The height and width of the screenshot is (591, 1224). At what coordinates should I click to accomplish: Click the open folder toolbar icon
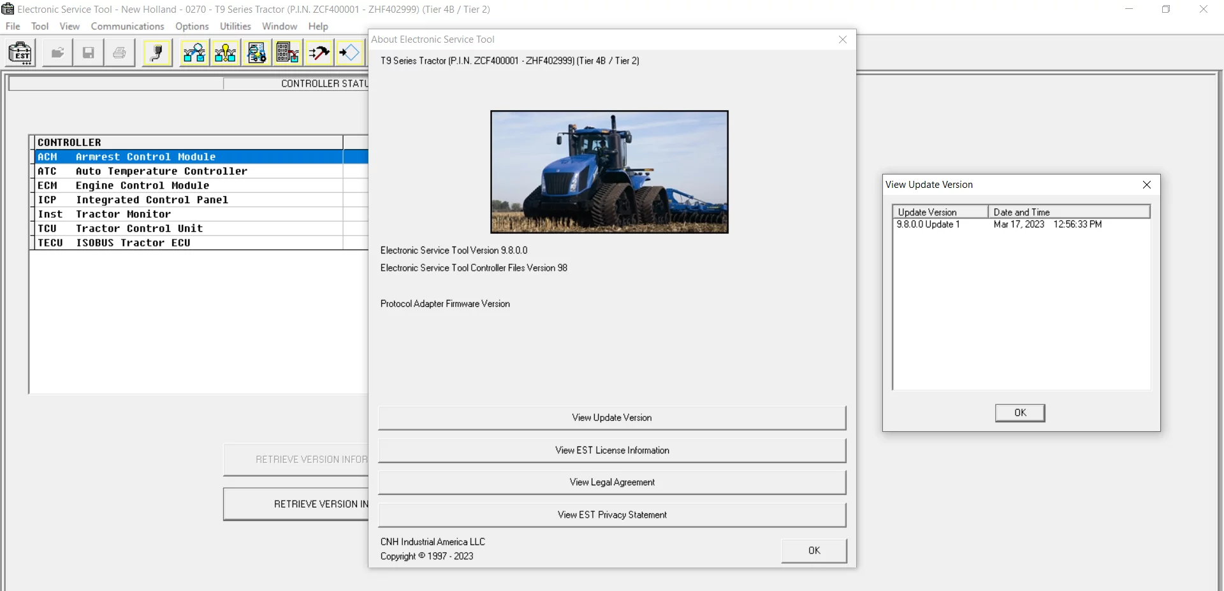pos(57,53)
